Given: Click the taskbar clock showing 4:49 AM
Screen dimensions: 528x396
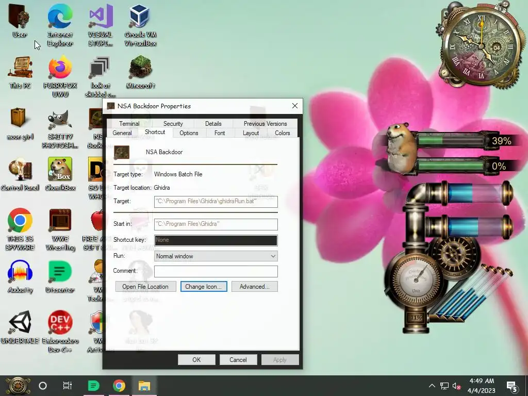Looking at the screenshot, I should click(x=482, y=386).
